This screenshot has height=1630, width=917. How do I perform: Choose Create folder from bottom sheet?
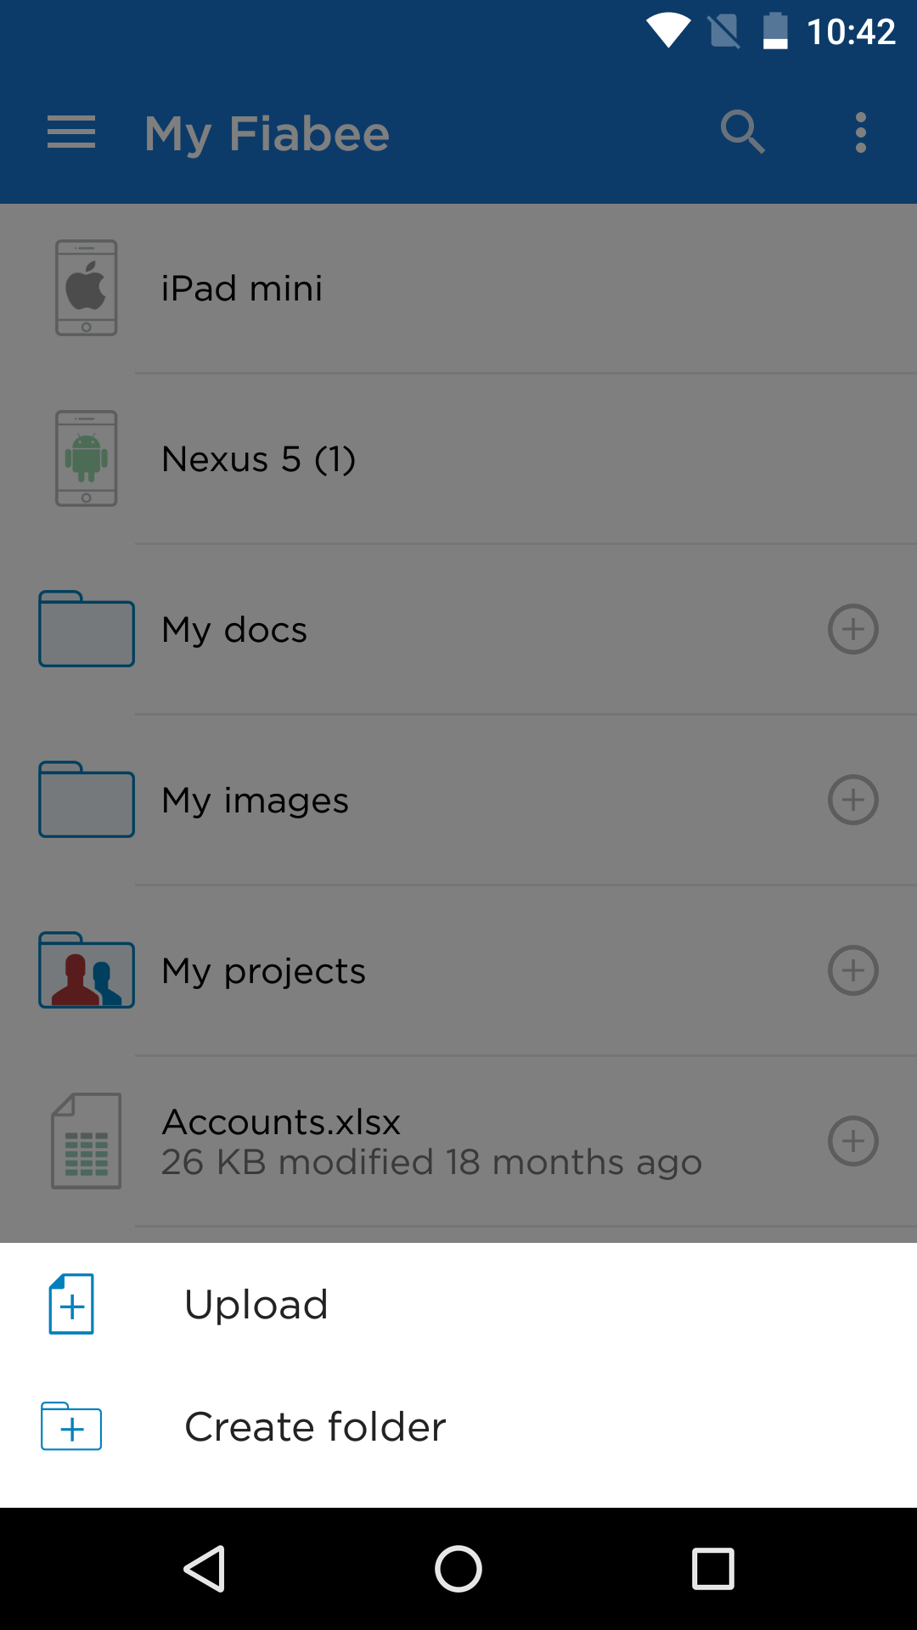pos(315,1427)
